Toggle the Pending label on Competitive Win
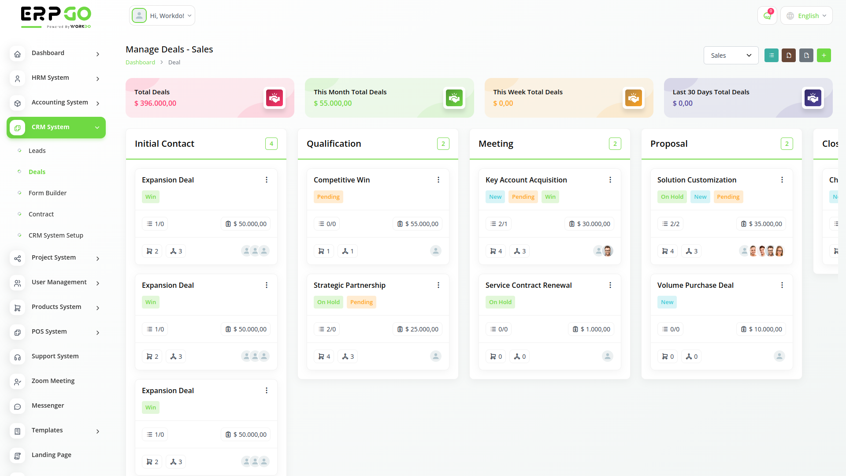 coord(328,197)
